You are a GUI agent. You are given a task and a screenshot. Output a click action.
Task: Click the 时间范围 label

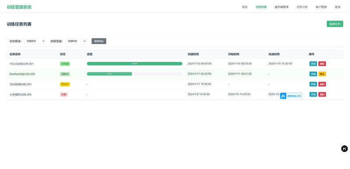pos(57,41)
